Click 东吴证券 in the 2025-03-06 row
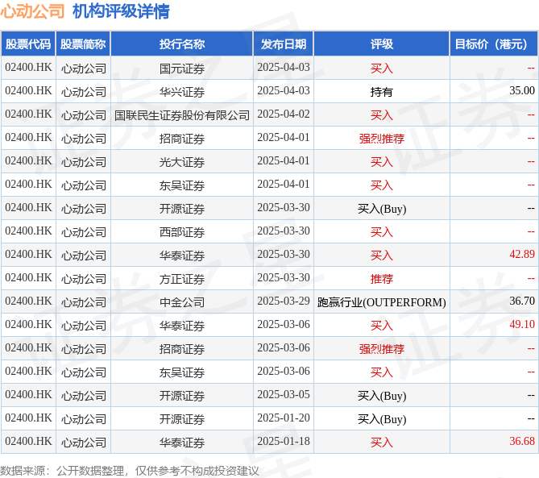 (x=182, y=372)
